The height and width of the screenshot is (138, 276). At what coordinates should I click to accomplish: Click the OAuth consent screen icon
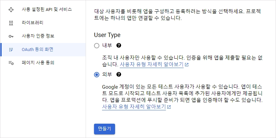pos(11,50)
